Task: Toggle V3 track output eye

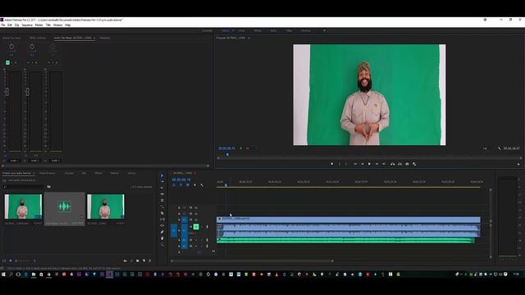Action: click(196, 207)
